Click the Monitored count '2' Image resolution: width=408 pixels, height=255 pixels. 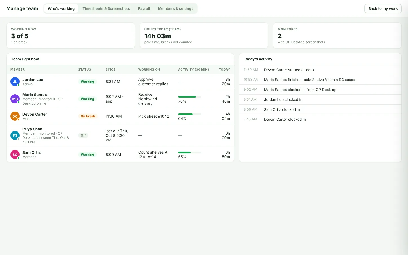[280, 36]
